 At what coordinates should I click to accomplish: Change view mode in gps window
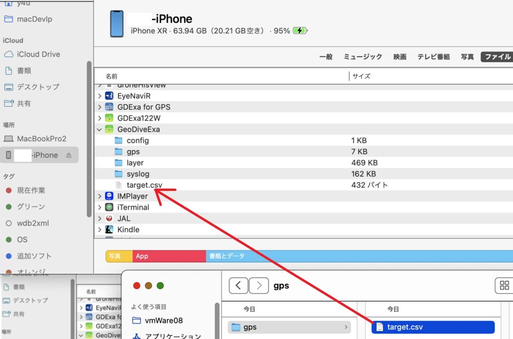504,286
